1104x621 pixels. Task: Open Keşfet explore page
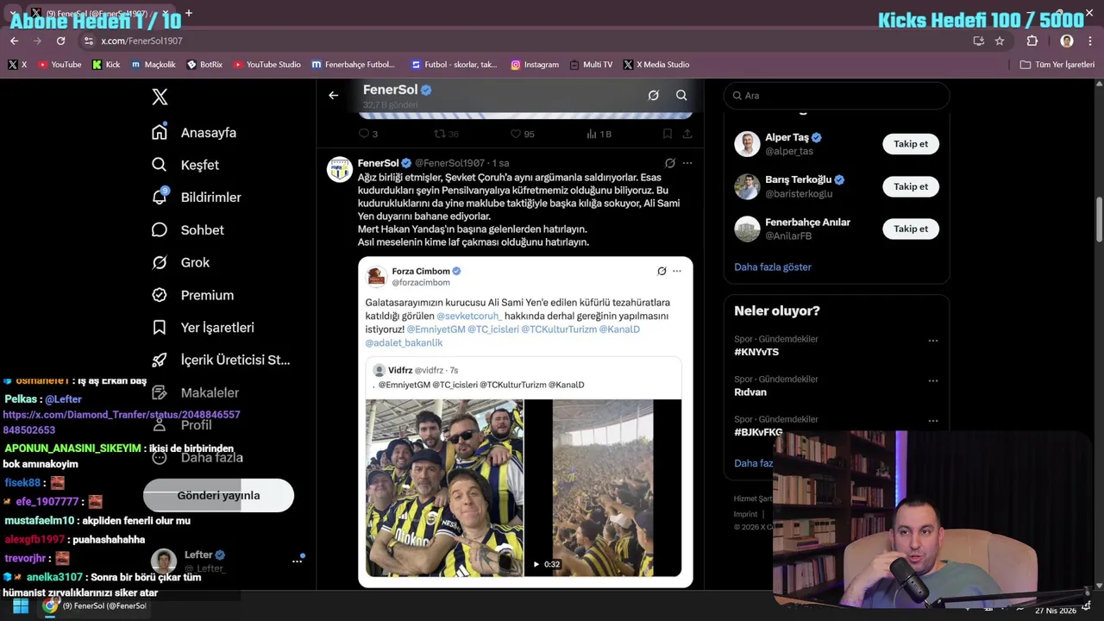click(x=185, y=165)
